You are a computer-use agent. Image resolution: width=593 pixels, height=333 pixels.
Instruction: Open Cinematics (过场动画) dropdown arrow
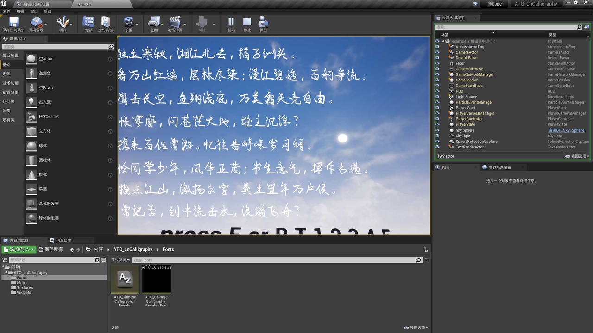click(184, 24)
